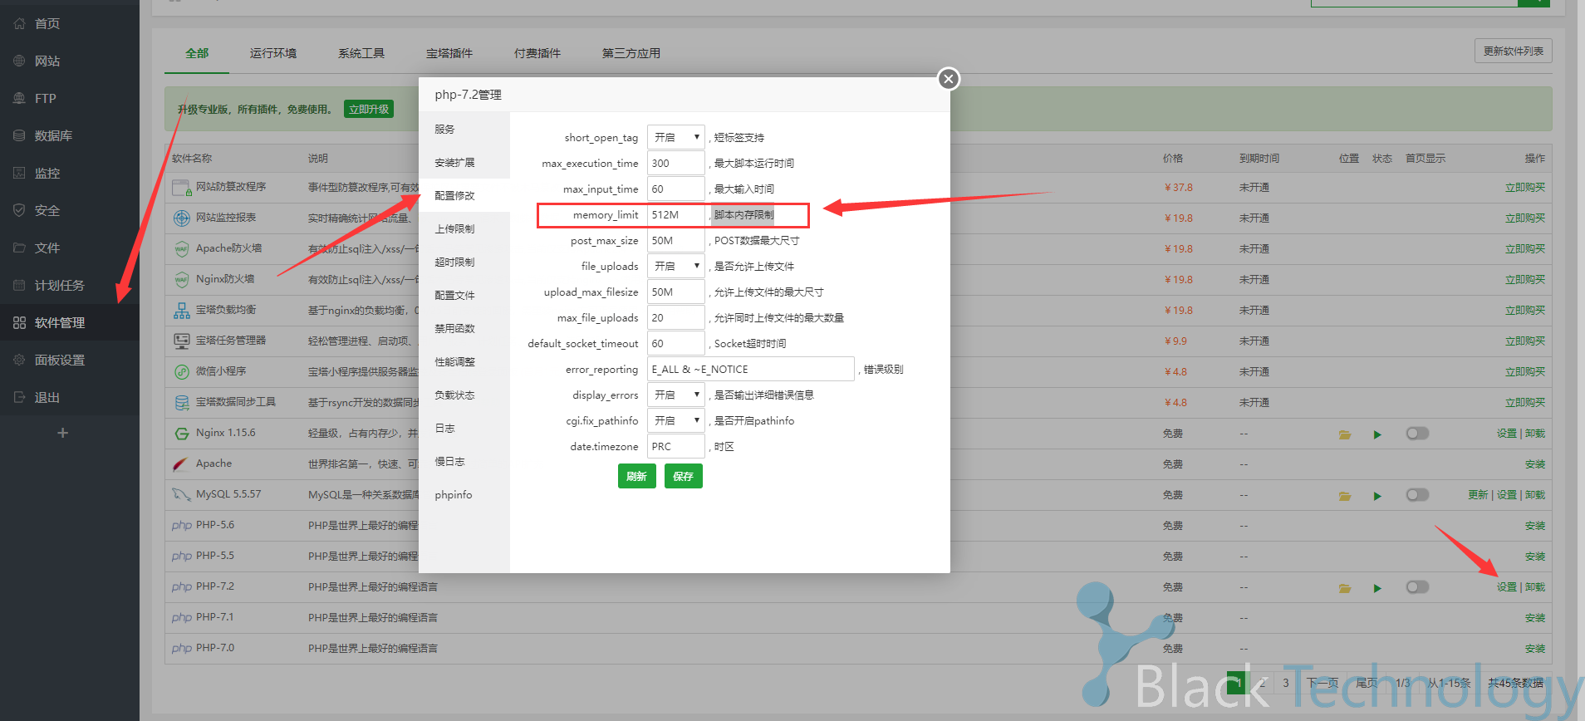This screenshot has width=1585, height=721.
Task: Open folder icon in MySQL 5.5.57 row
Action: click(x=1345, y=496)
